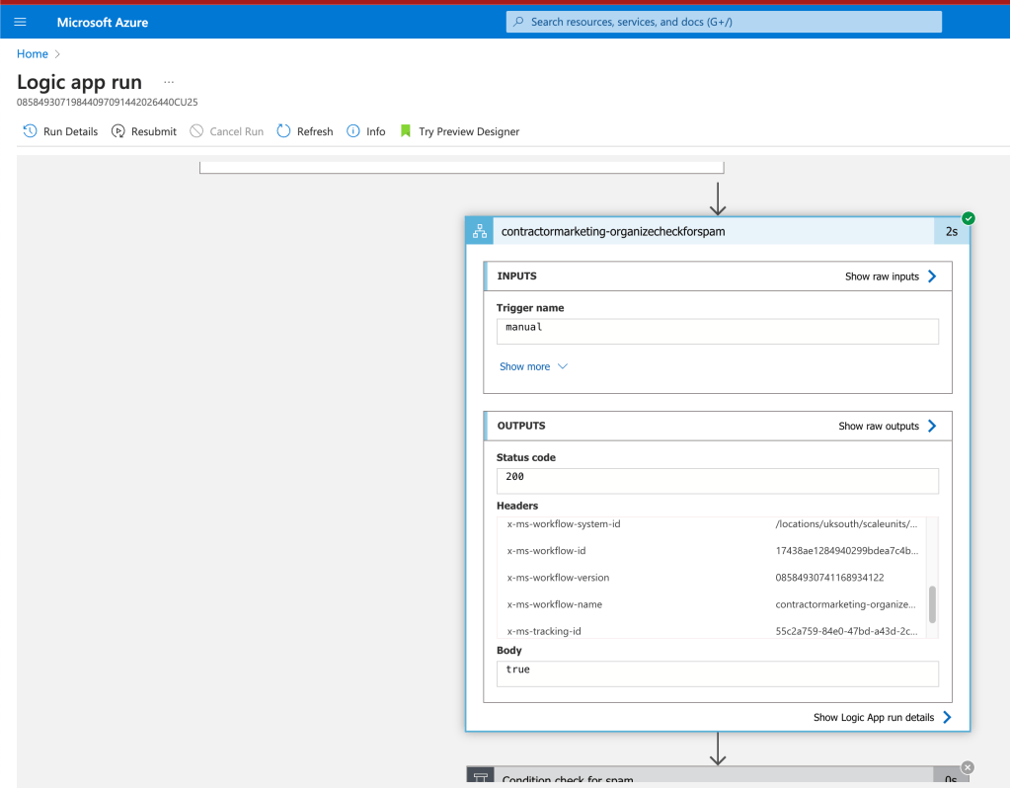Click the Resubmit play icon

point(117,130)
